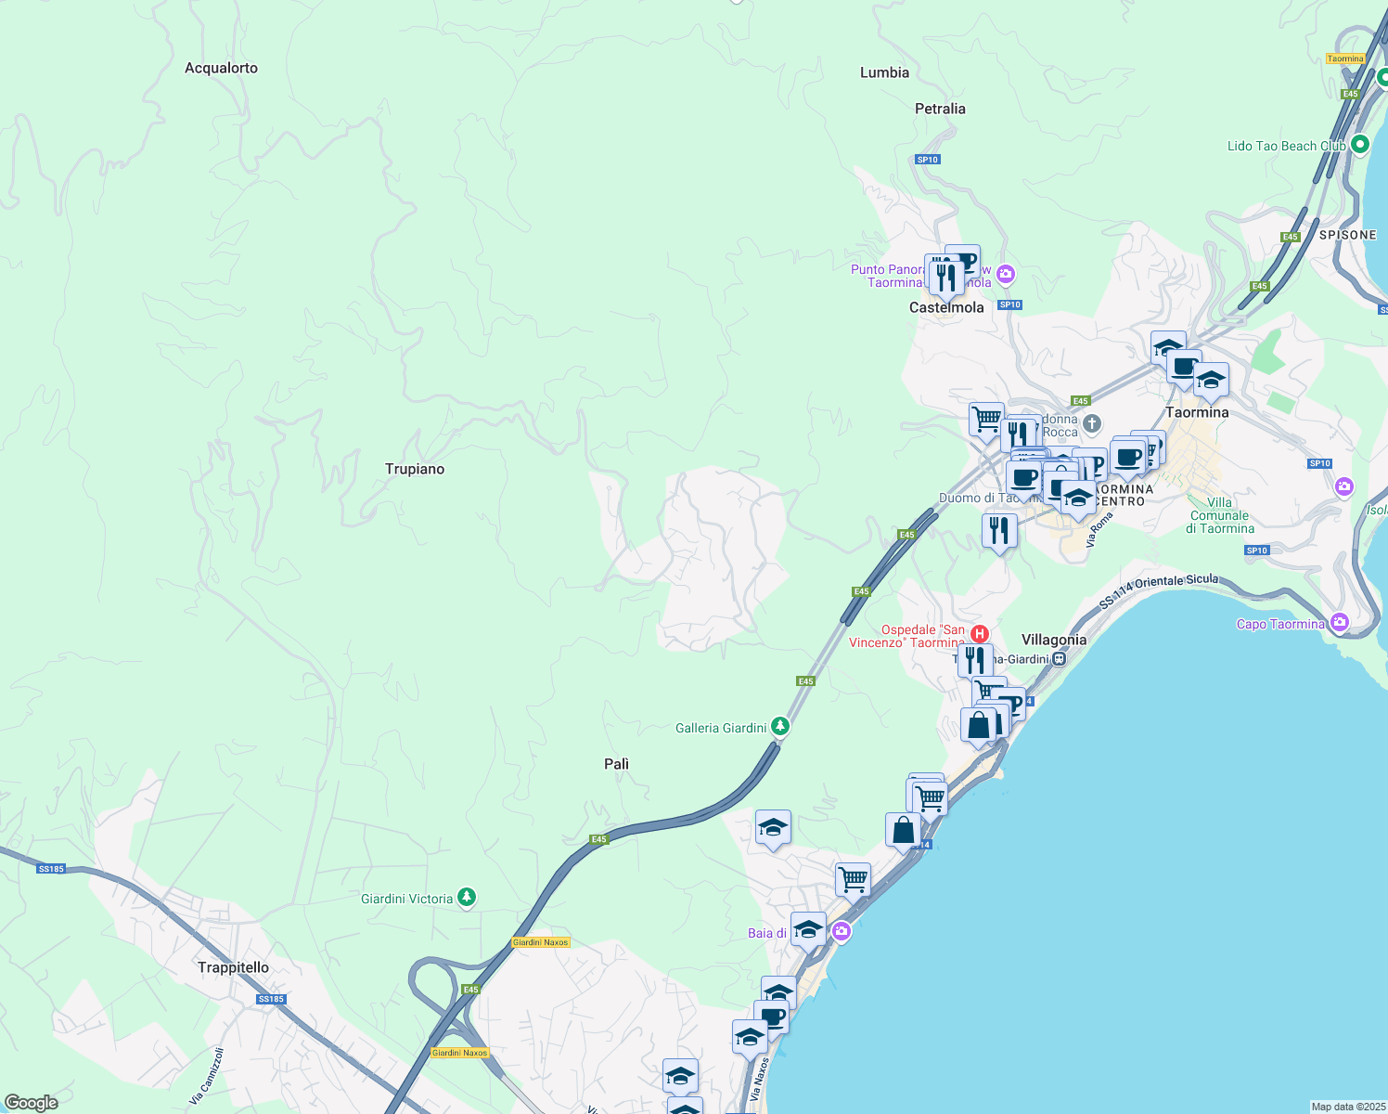Open the Map data ©2025 attribution

click(1348, 1107)
